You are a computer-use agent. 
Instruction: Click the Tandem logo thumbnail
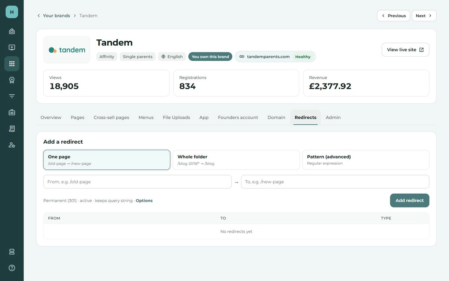pyautogui.click(x=67, y=49)
